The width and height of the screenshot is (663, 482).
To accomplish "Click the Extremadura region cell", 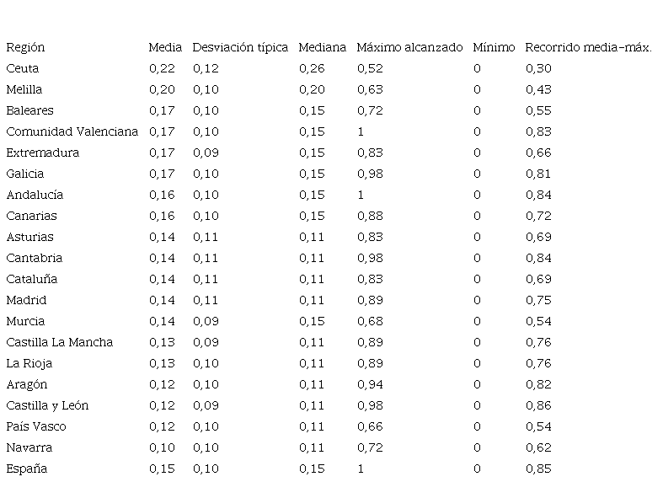I will point(43,153).
